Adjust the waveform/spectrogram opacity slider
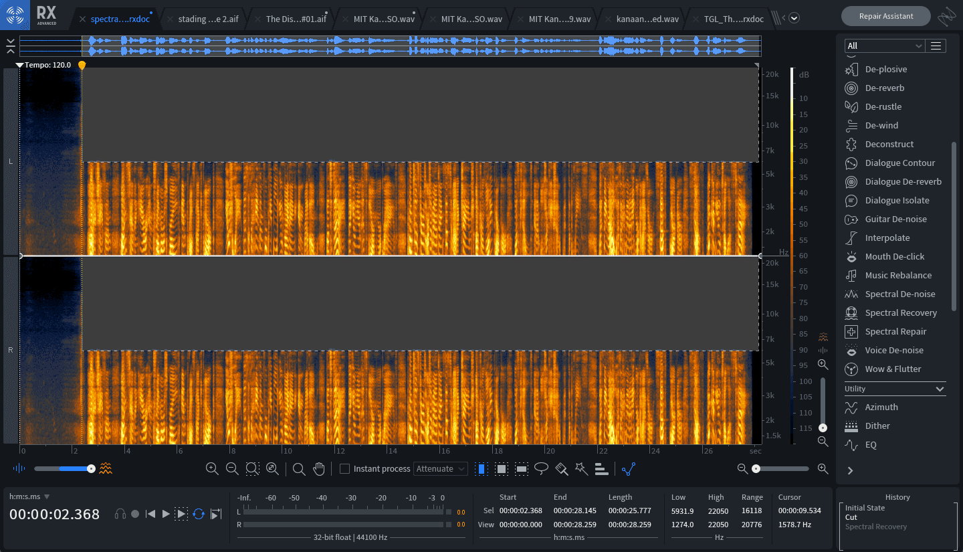 [64, 468]
